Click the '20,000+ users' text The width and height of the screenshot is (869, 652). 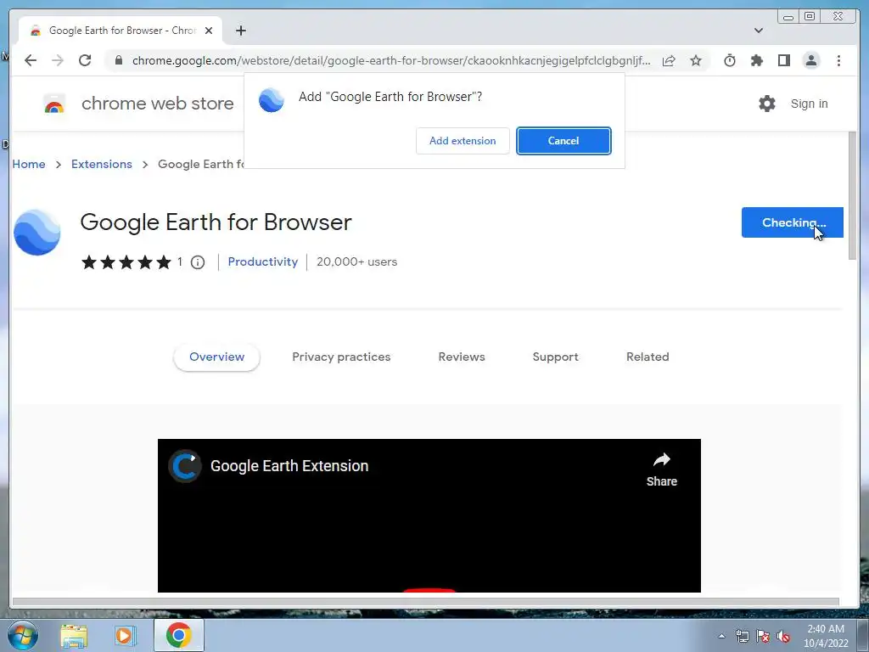357,261
